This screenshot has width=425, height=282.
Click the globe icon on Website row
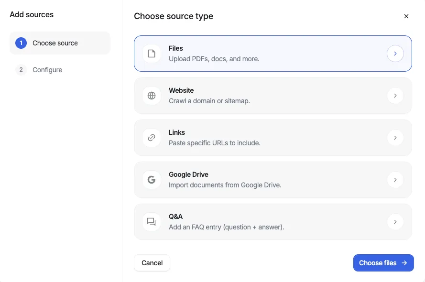click(x=151, y=96)
